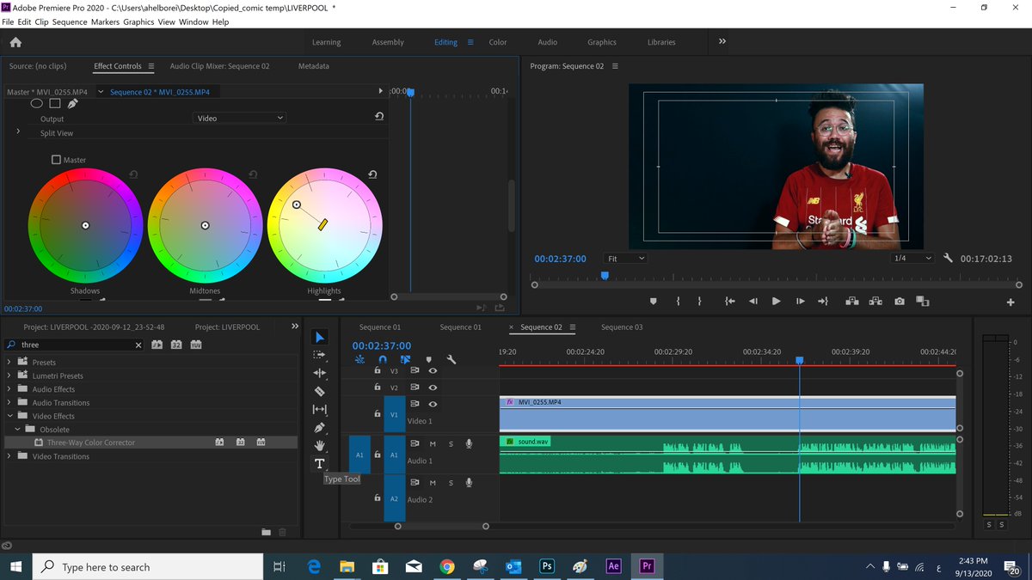Click the Selection tool arrow
1032x580 pixels.
pyautogui.click(x=320, y=337)
